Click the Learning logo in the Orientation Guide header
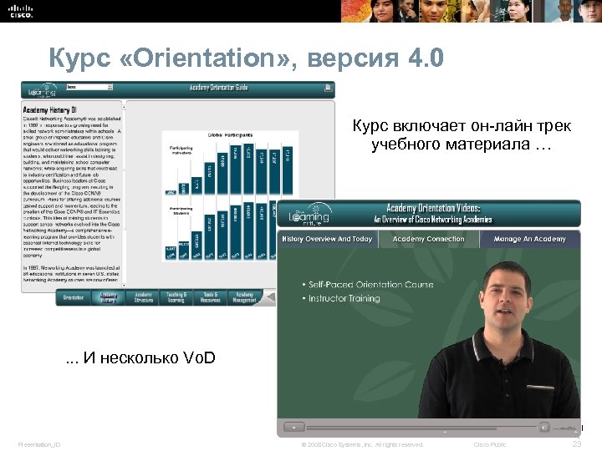Screen dimensions: 602x451 tap(43, 90)
